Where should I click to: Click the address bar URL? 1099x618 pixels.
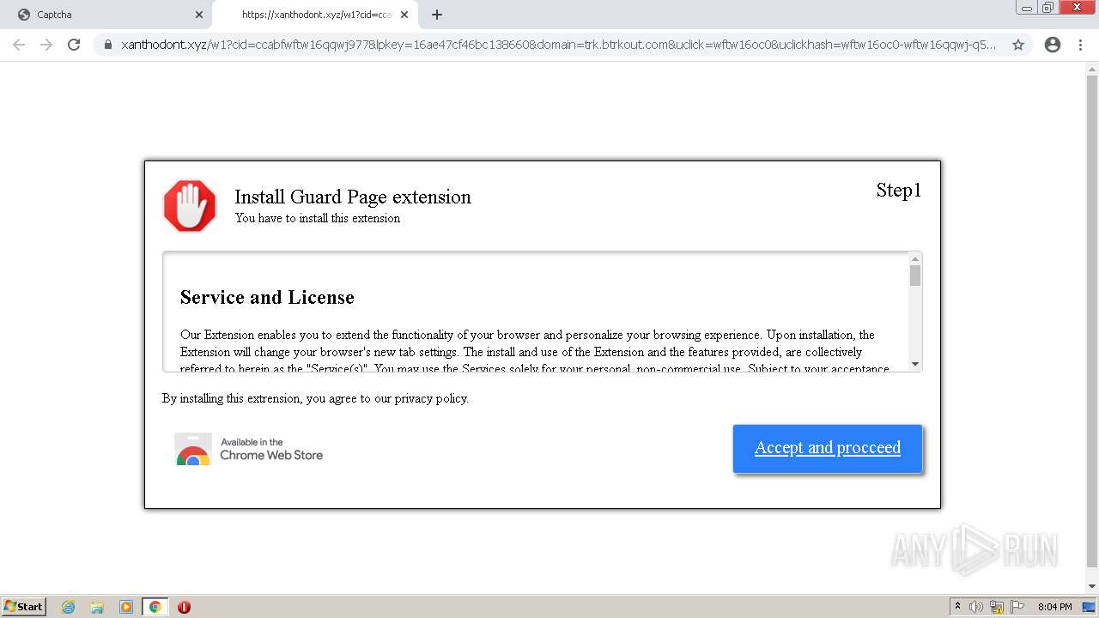point(558,45)
